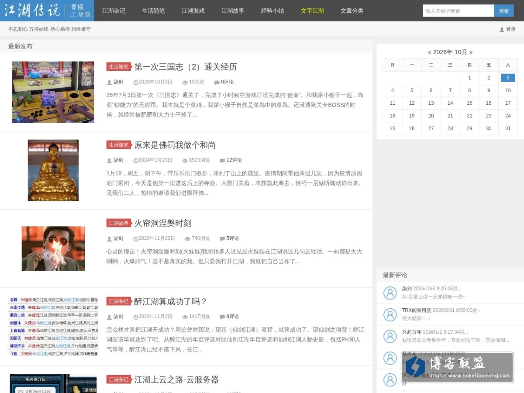
Task: Click the 生活随笔 tag beside 原来是佛罚我做个和尚
Action: [x=119, y=145]
